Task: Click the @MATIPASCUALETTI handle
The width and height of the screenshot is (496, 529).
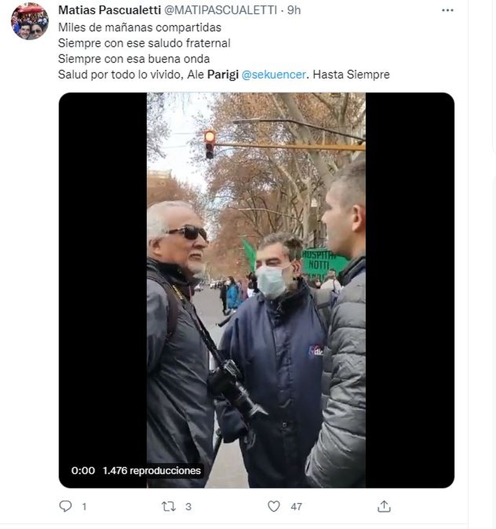Action: 221,10
